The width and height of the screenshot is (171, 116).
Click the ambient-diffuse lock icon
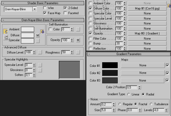(5, 31)
